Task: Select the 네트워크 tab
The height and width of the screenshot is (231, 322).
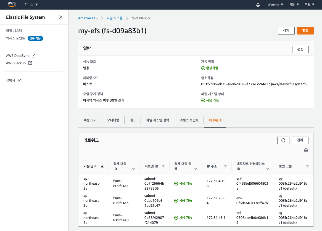Action: pyautogui.click(x=215, y=120)
